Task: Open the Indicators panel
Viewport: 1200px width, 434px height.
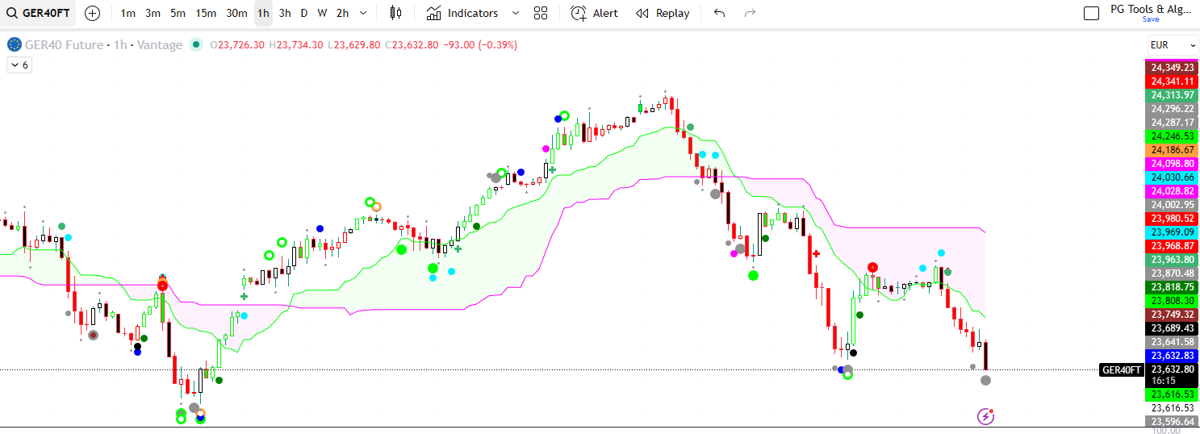Action: 462,13
